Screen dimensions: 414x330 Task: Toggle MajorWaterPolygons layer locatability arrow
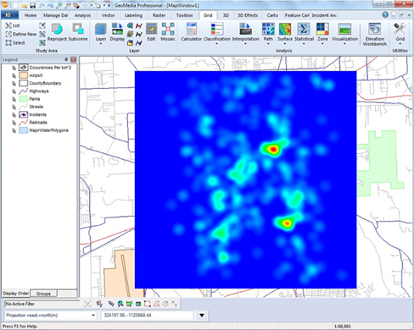(14, 130)
